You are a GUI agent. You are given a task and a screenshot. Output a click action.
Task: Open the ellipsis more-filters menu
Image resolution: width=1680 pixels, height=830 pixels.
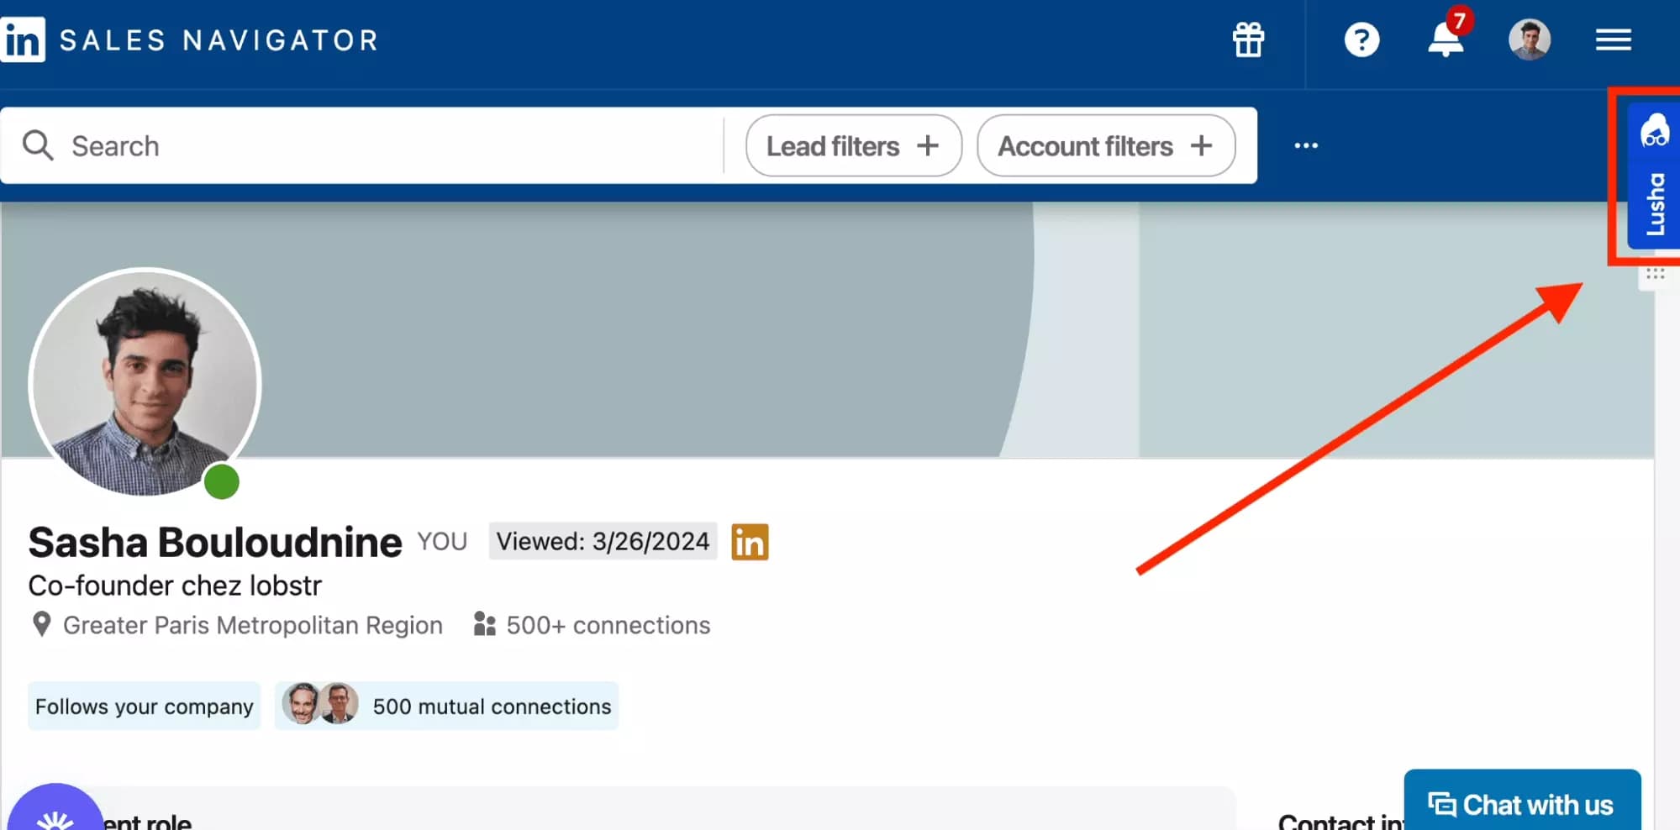1305,145
